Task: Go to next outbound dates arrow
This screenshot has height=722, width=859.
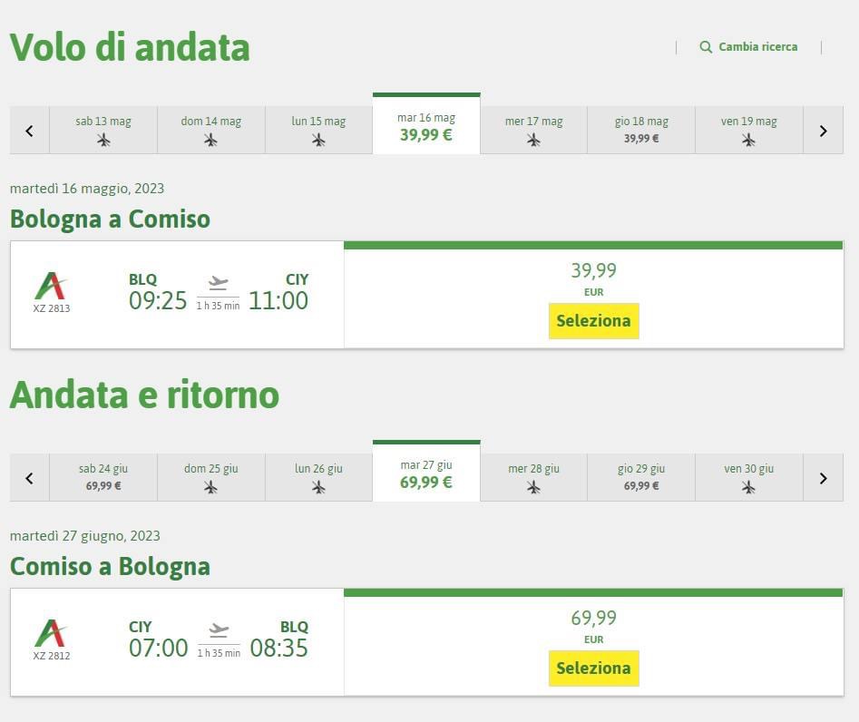Action: click(824, 131)
